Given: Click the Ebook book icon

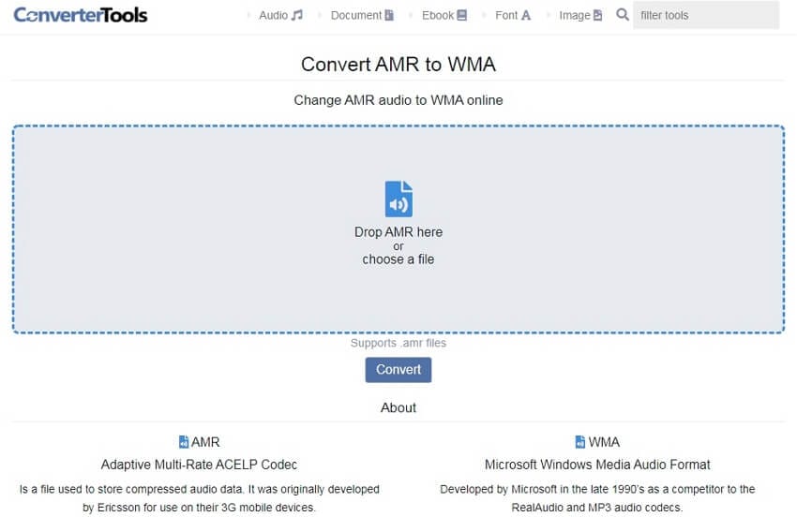Looking at the screenshot, I should 462,15.
